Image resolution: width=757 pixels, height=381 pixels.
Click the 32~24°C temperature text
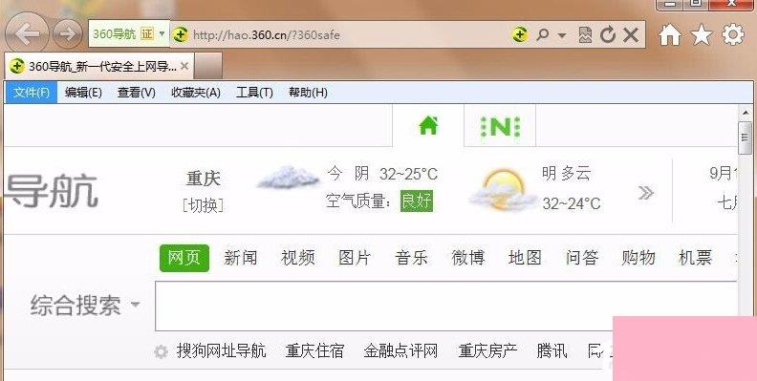pyautogui.click(x=572, y=203)
